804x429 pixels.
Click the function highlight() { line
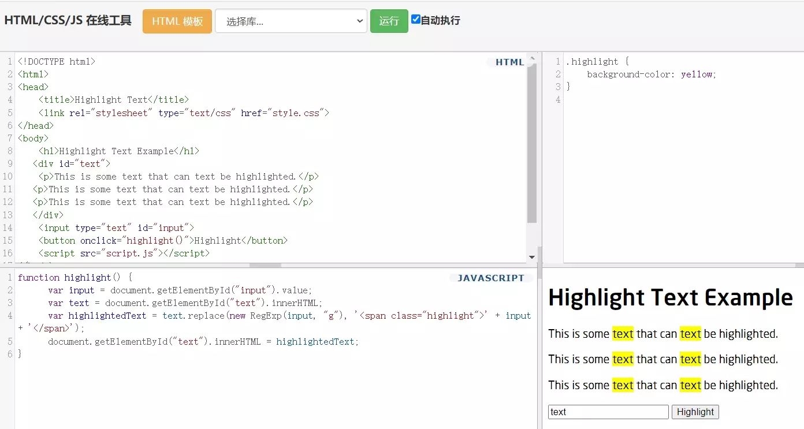click(x=75, y=277)
